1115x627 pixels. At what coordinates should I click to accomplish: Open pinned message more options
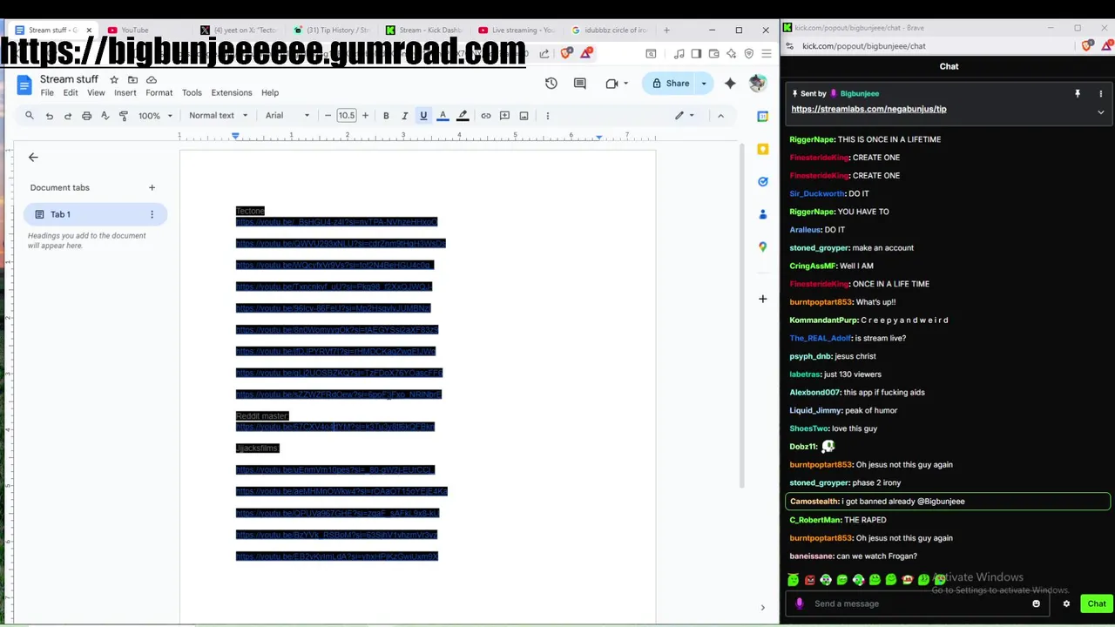pyautogui.click(x=1100, y=93)
